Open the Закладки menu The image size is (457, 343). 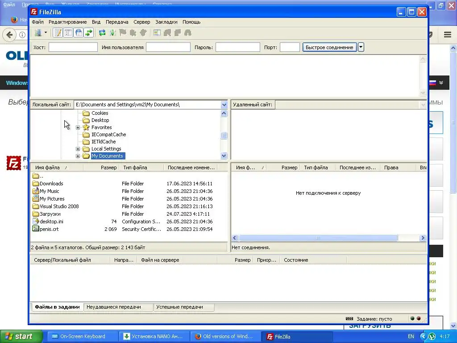coord(166,22)
